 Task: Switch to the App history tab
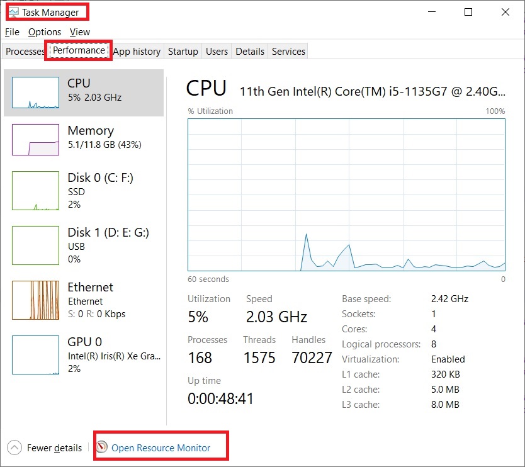[137, 52]
